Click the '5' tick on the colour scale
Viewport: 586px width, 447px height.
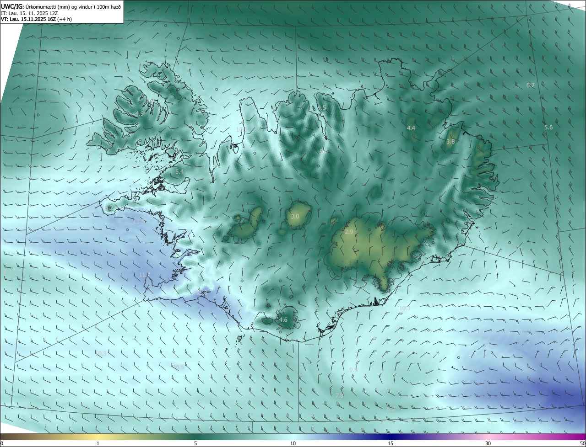coord(195,443)
